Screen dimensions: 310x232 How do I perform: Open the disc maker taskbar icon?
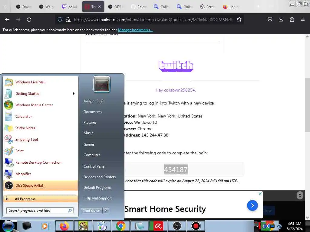tap(102, 226)
